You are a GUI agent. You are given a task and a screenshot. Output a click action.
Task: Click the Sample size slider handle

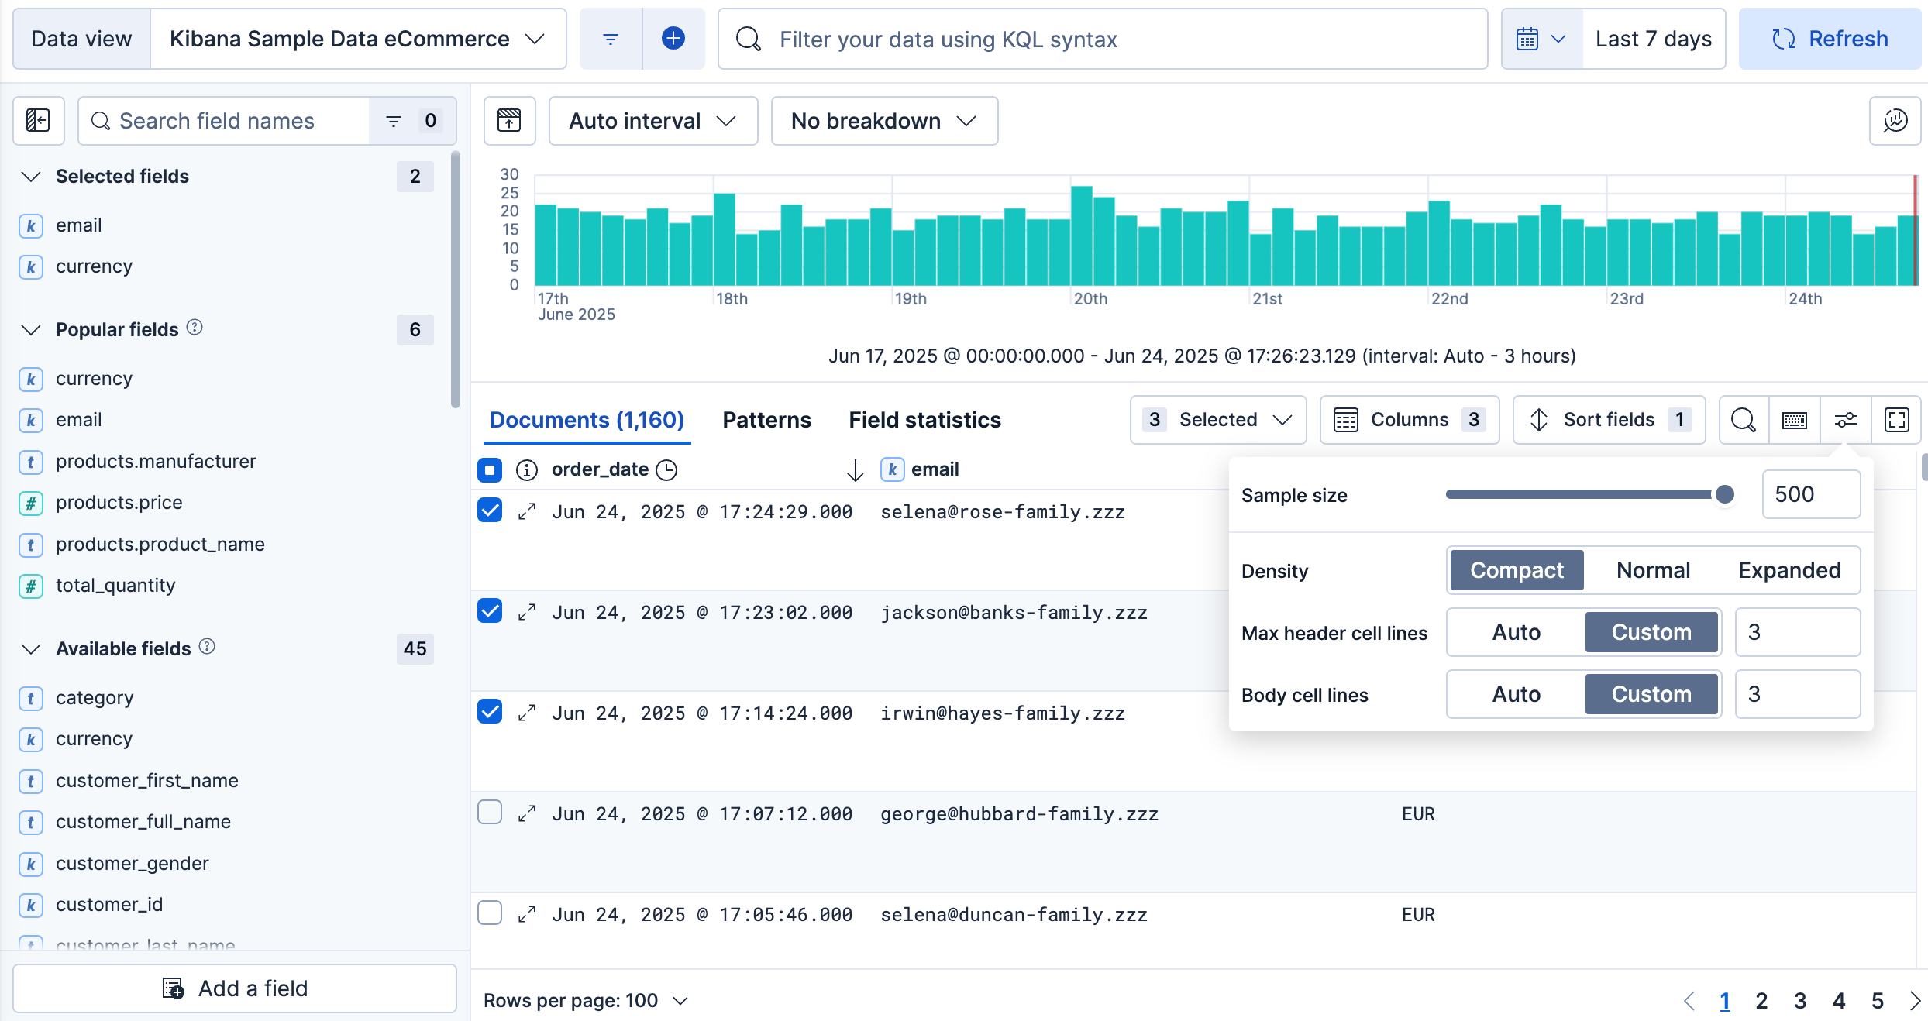(1724, 494)
